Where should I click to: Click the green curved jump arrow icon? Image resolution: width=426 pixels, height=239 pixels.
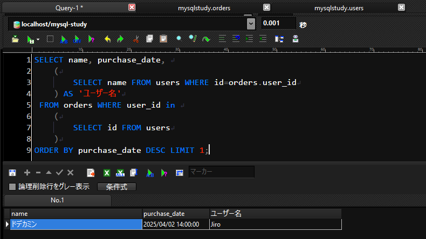206,40
